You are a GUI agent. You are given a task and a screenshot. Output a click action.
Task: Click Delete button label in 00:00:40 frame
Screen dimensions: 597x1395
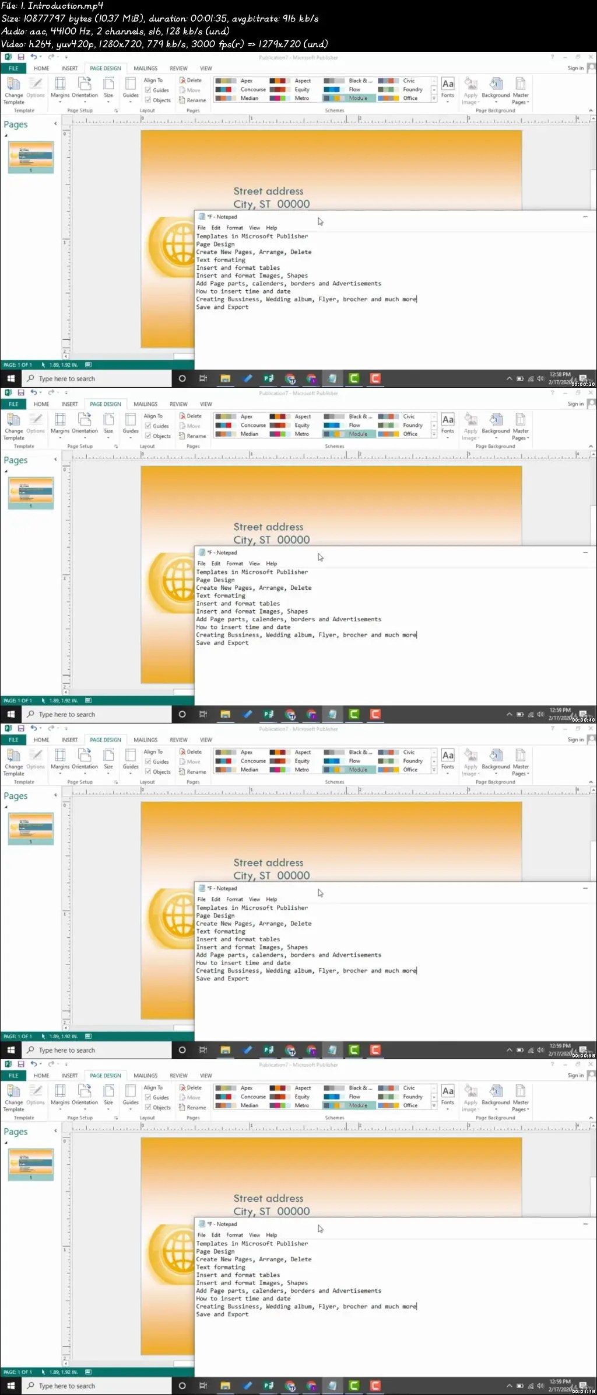coord(194,416)
